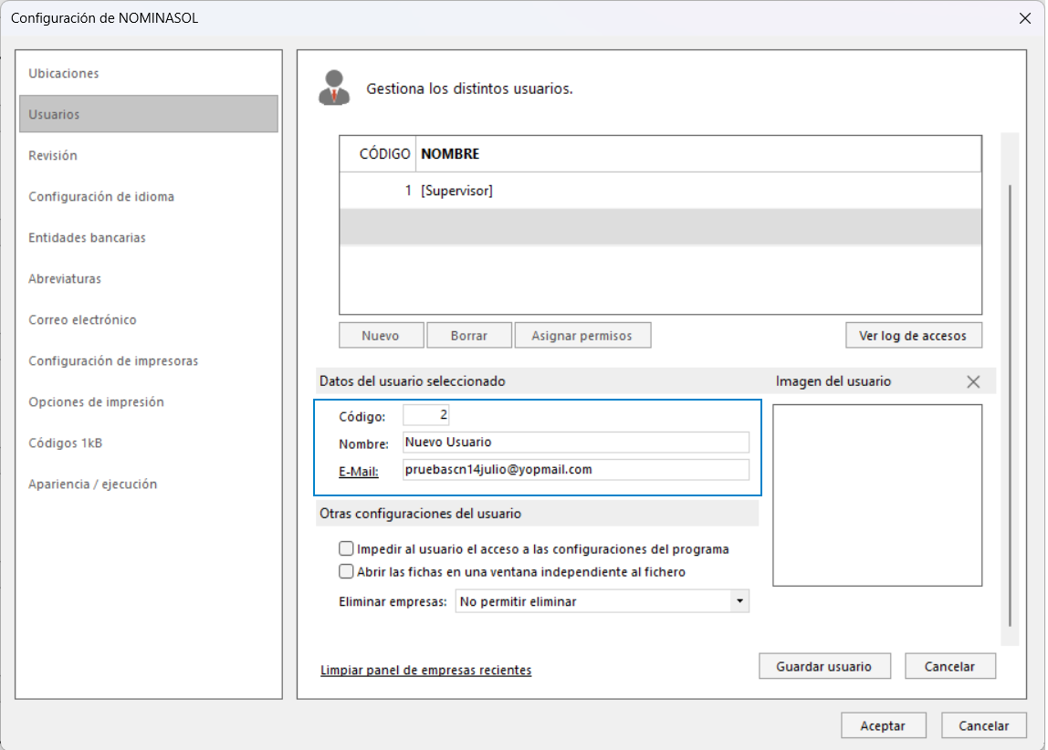Screen dimensions: 1048x750
Task: Click the user image box
Action: pyautogui.click(x=877, y=495)
